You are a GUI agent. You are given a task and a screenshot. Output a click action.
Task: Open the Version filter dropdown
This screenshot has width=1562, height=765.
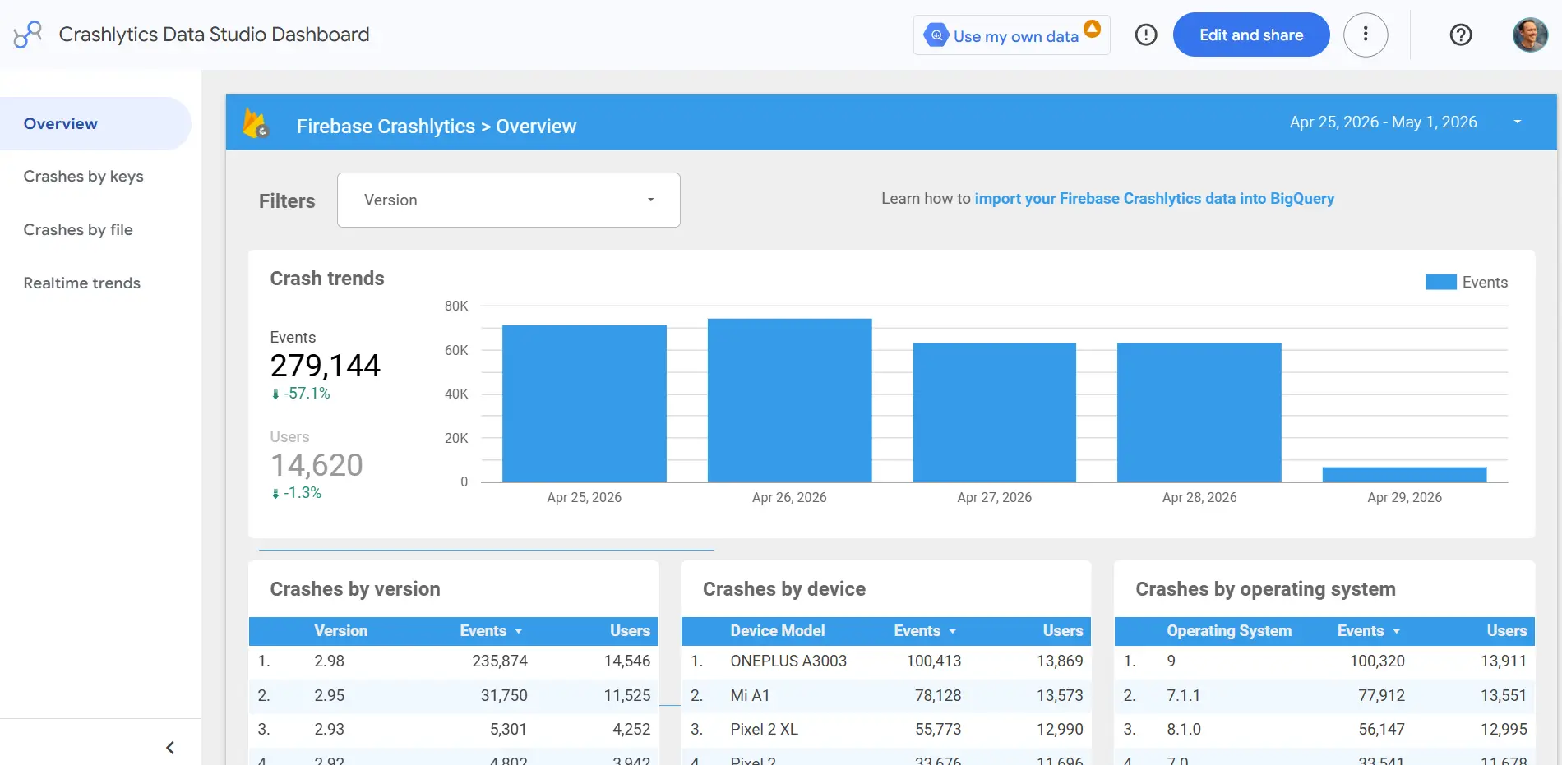(509, 200)
